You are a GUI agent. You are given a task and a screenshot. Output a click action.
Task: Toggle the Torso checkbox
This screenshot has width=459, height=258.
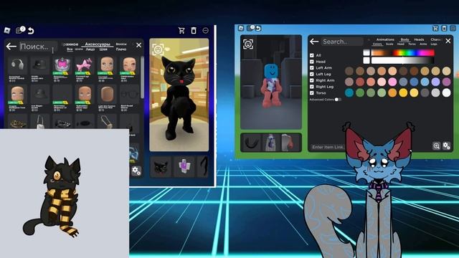point(312,93)
